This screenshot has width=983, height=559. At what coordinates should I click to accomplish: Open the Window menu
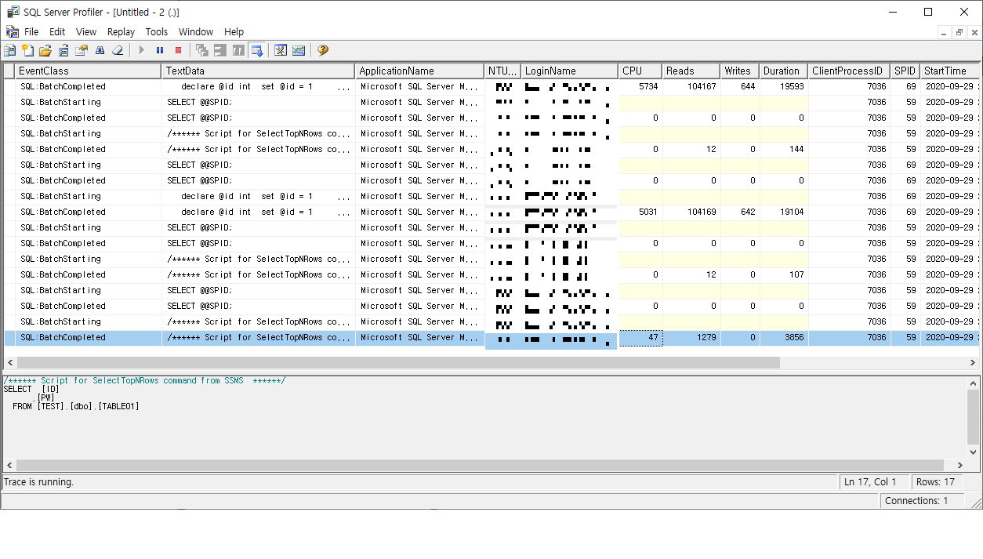196,31
